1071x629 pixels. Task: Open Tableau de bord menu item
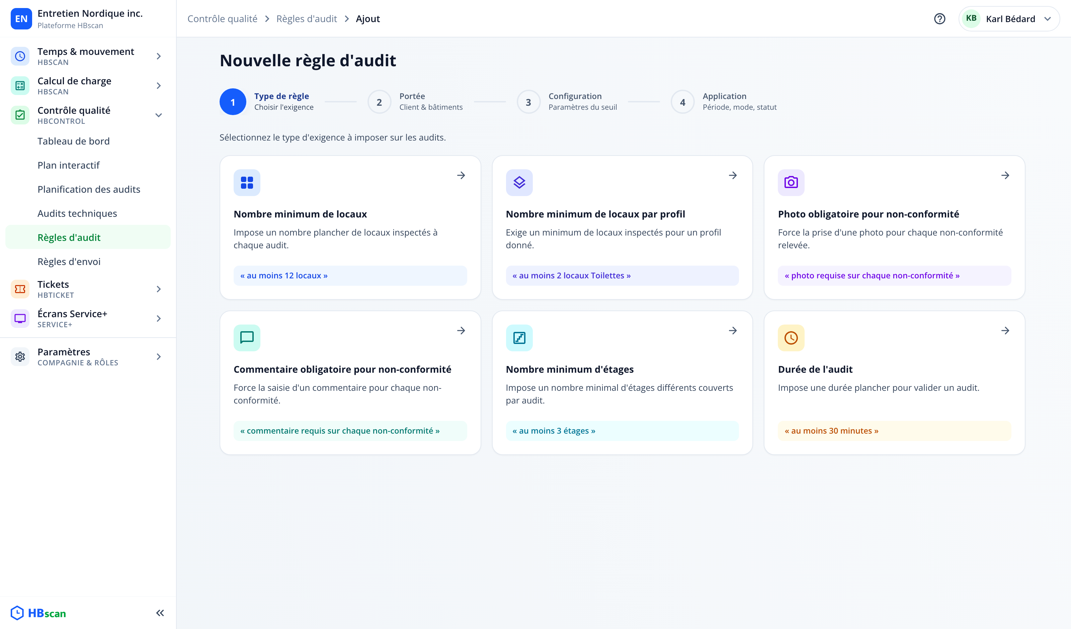click(88, 141)
